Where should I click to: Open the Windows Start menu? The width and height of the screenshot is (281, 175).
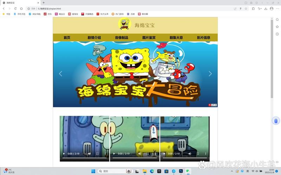(93, 171)
